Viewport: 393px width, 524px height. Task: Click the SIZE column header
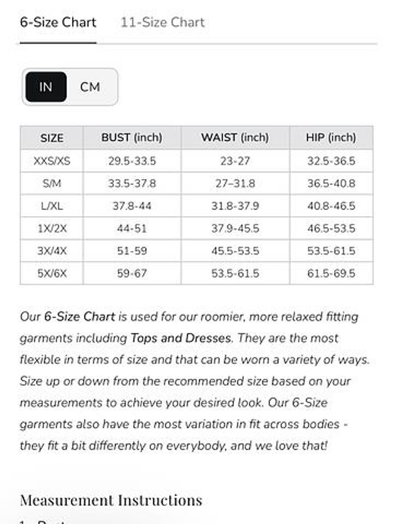tap(52, 138)
